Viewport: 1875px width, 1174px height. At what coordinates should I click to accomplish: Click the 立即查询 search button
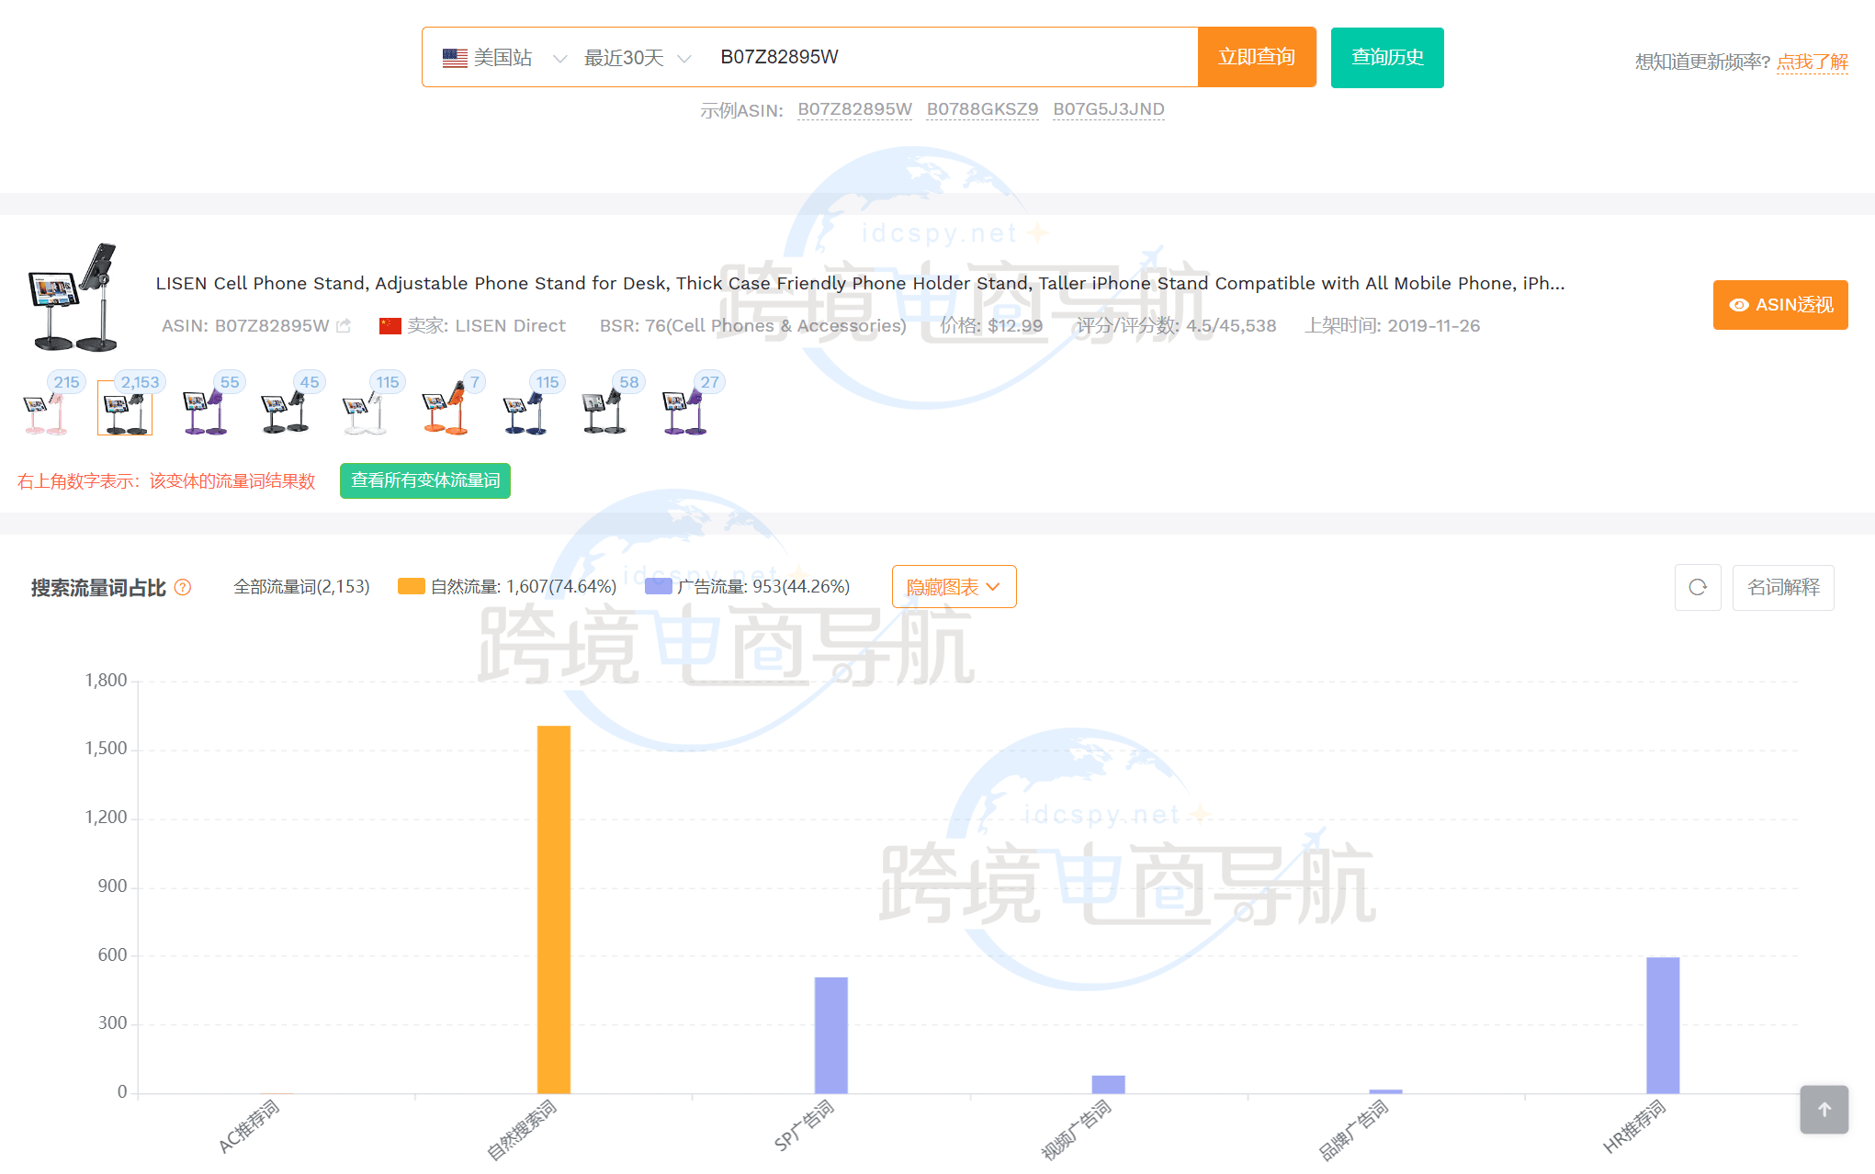(1256, 58)
